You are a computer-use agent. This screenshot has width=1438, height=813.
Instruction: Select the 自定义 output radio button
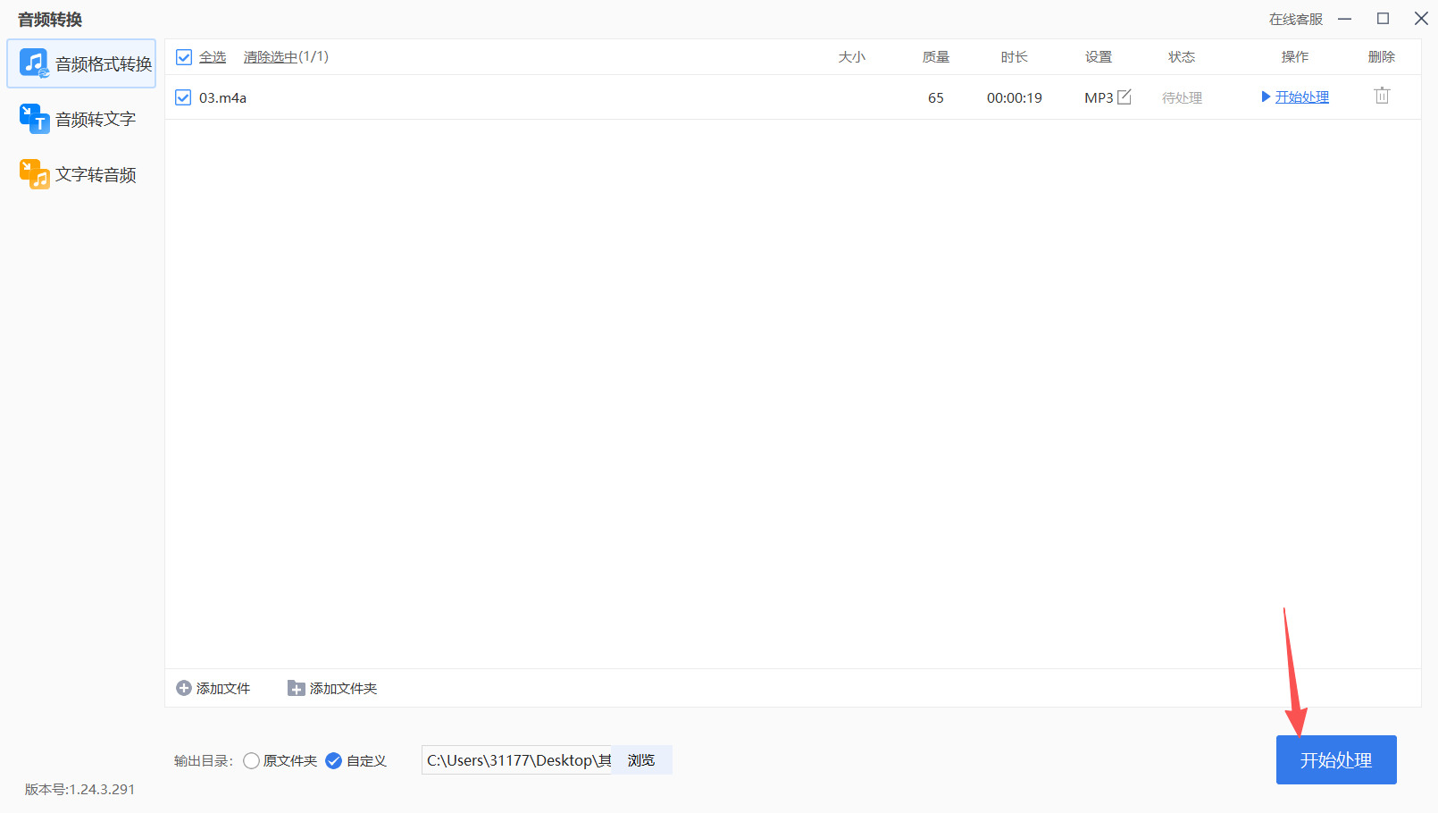333,760
